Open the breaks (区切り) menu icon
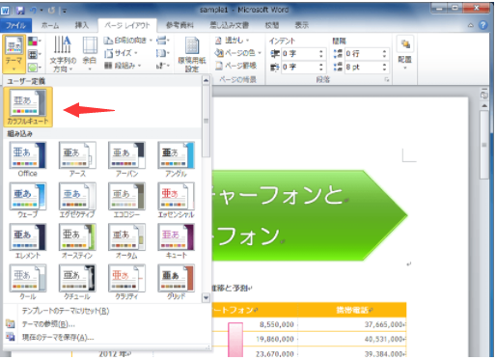The width and height of the screenshot is (496, 360). coord(163,41)
